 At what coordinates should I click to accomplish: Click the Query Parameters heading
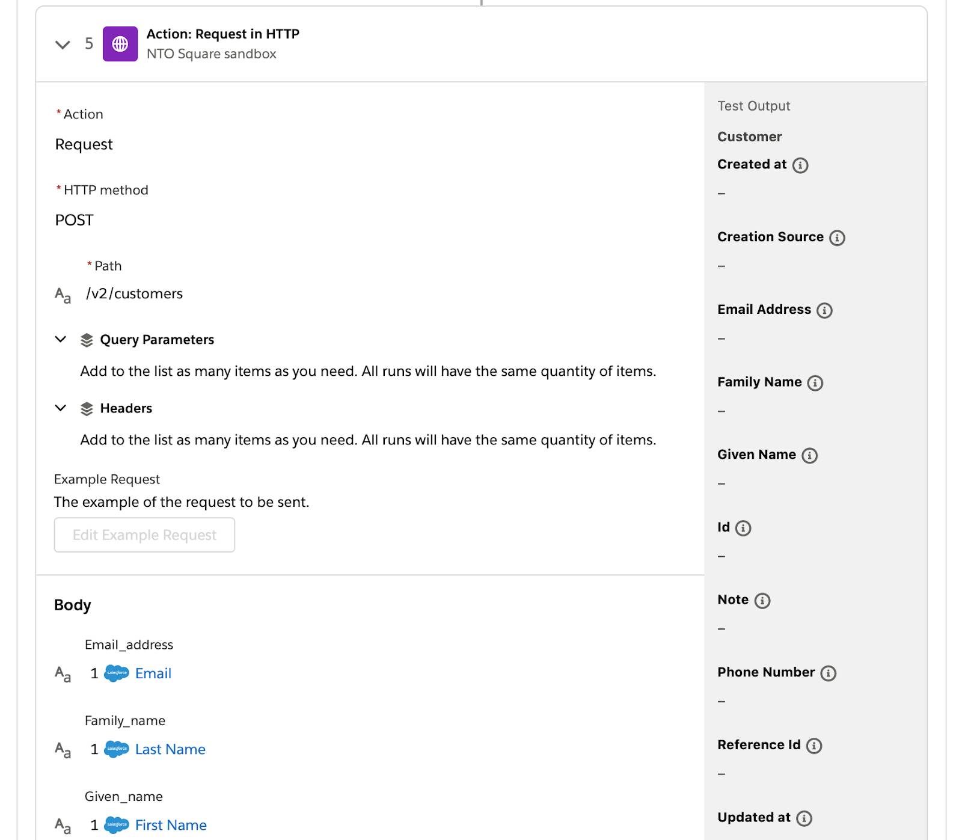coord(157,340)
